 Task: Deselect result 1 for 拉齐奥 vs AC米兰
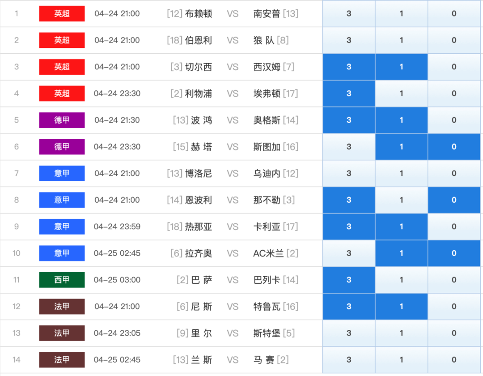(x=401, y=253)
